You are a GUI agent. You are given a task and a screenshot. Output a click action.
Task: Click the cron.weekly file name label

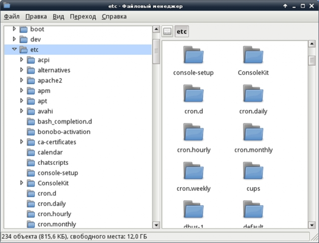point(194,189)
